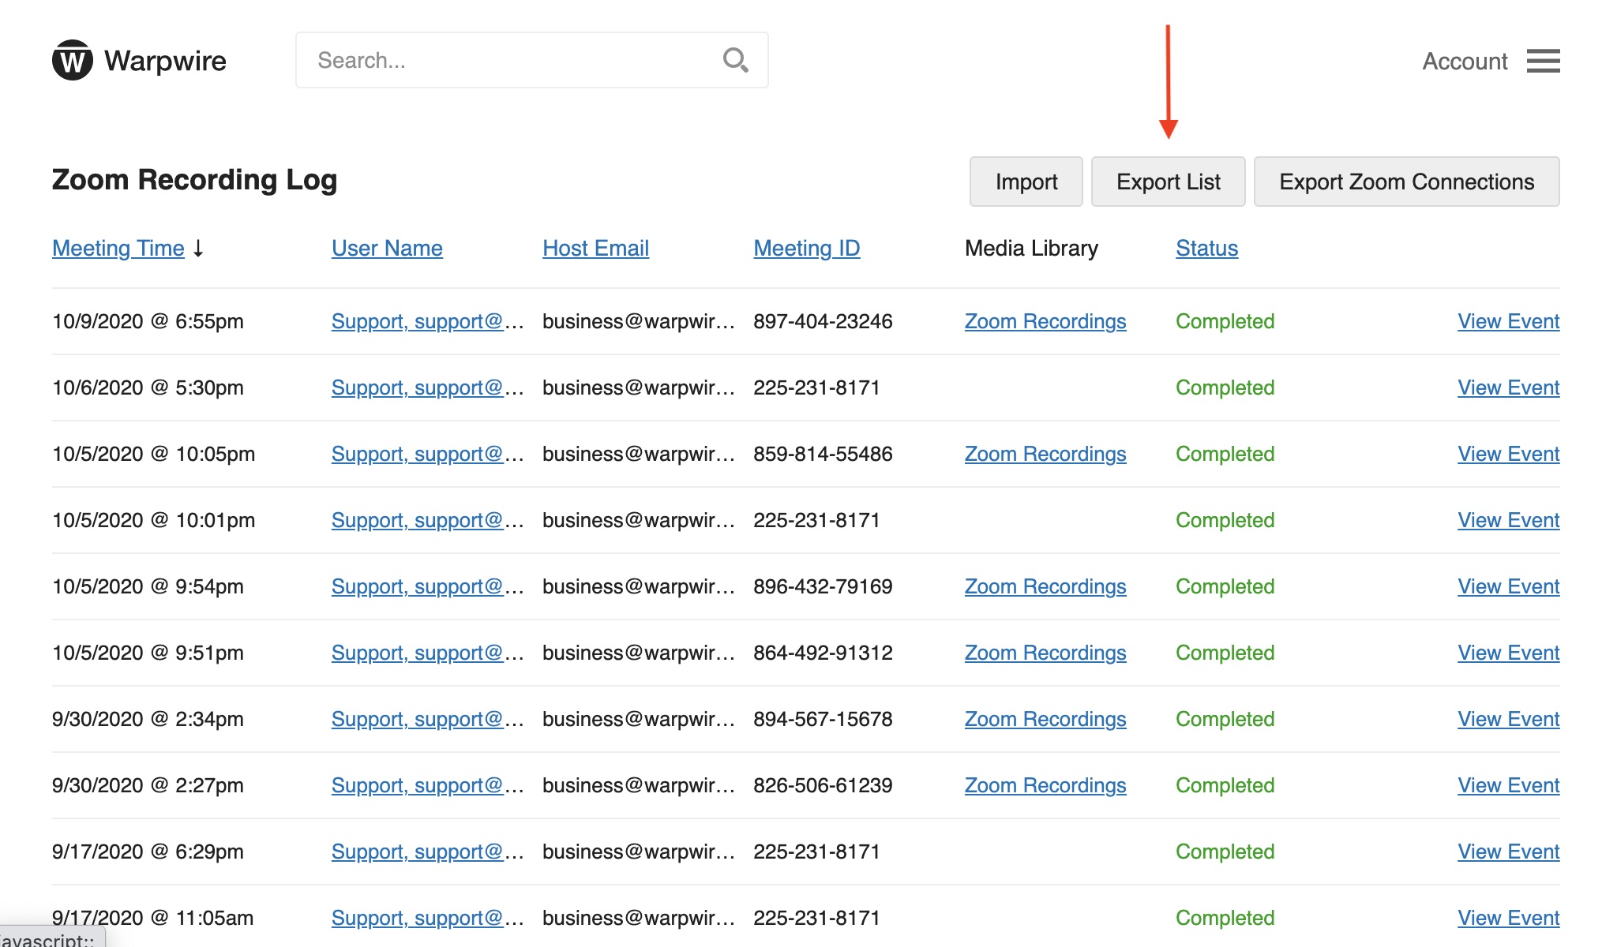Open the Account menu
Screen dimensions: 1617x947
coord(1465,61)
